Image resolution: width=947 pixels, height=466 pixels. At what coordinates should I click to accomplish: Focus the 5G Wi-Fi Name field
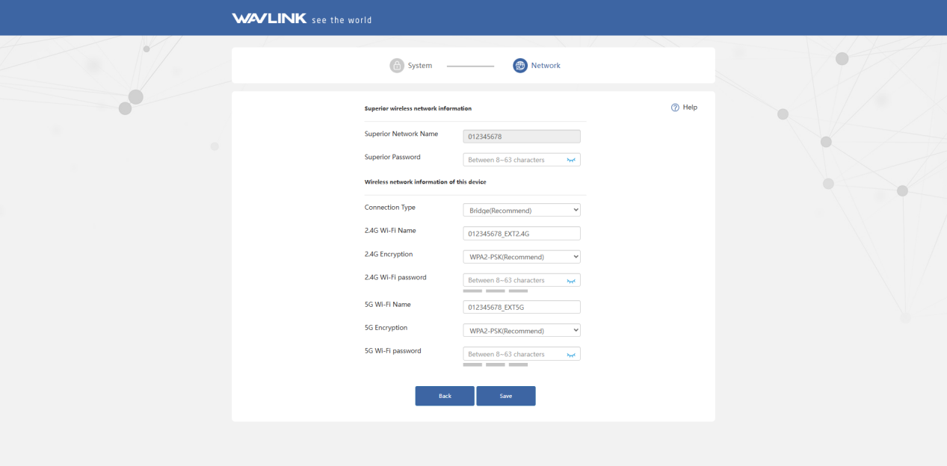[x=522, y=308]
